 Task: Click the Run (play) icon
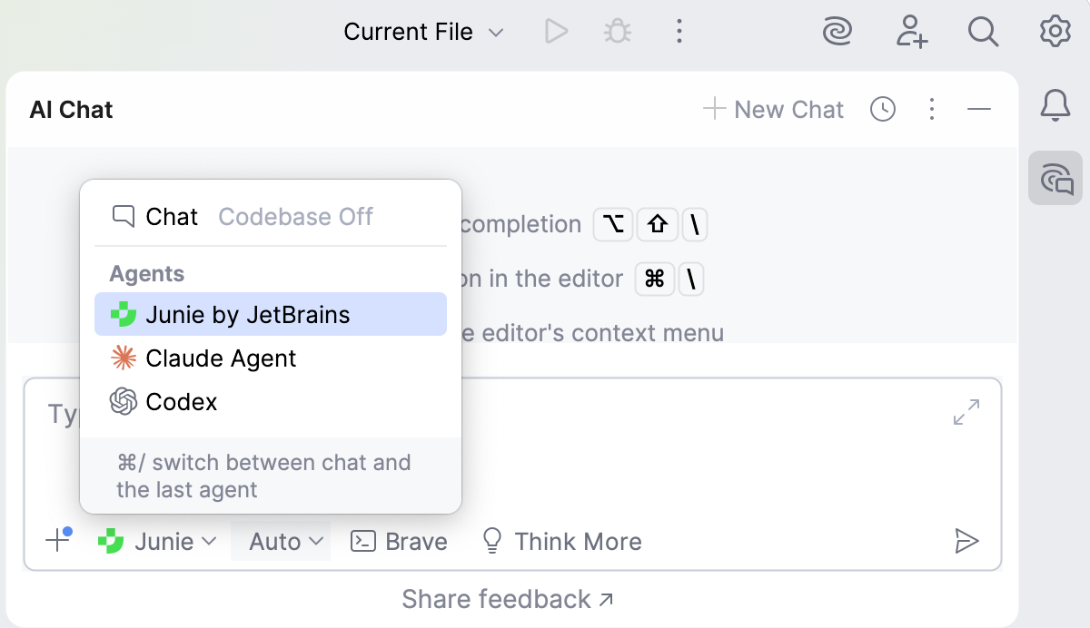pyautogui.click(x=556, y=33)
